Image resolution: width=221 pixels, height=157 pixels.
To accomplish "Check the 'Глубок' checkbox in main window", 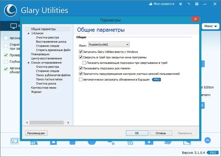I will (x=6, y=61).
